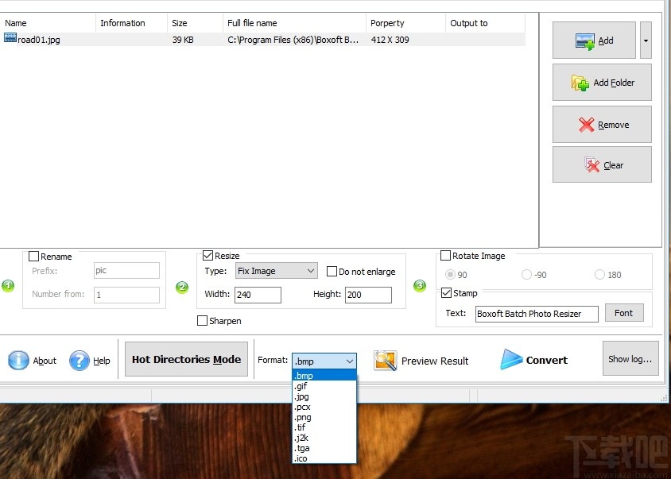The image size is (671, 479).
Task: Choose .tif from the format list
Action: (x=324, y=427)
